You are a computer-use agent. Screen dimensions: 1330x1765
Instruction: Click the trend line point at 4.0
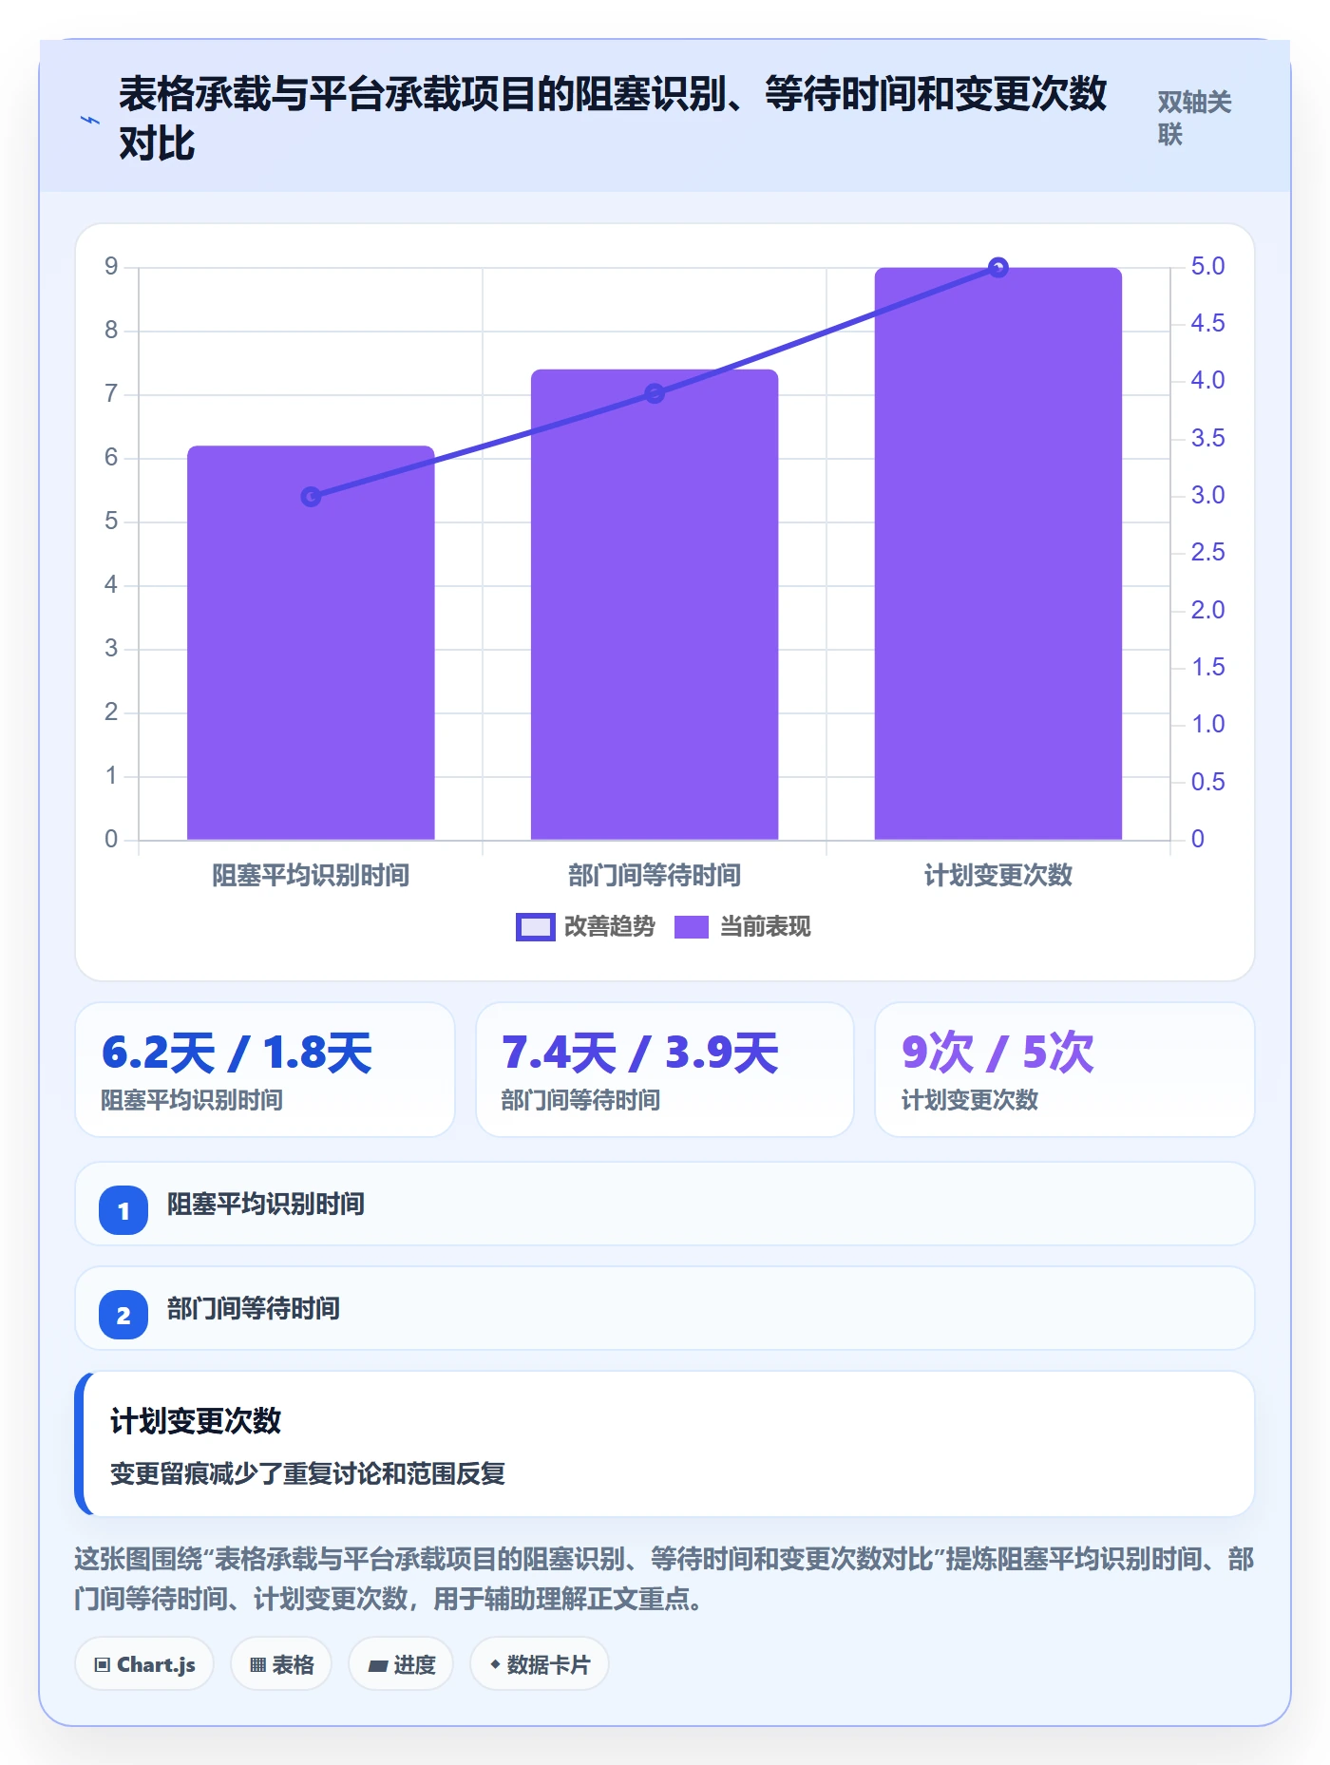click(655, 393)
